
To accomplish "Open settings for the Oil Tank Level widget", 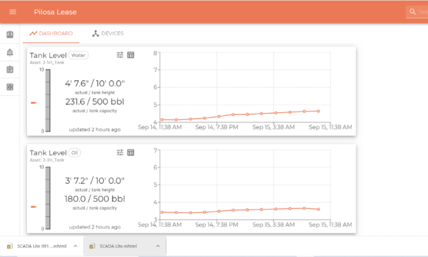I will point(120,152).
